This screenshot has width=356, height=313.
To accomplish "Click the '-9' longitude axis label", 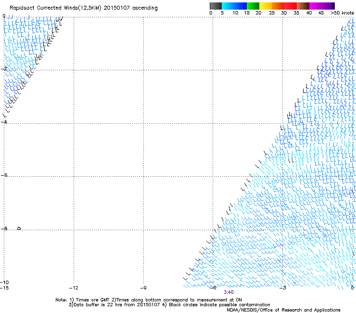I will tap(143, 288).
